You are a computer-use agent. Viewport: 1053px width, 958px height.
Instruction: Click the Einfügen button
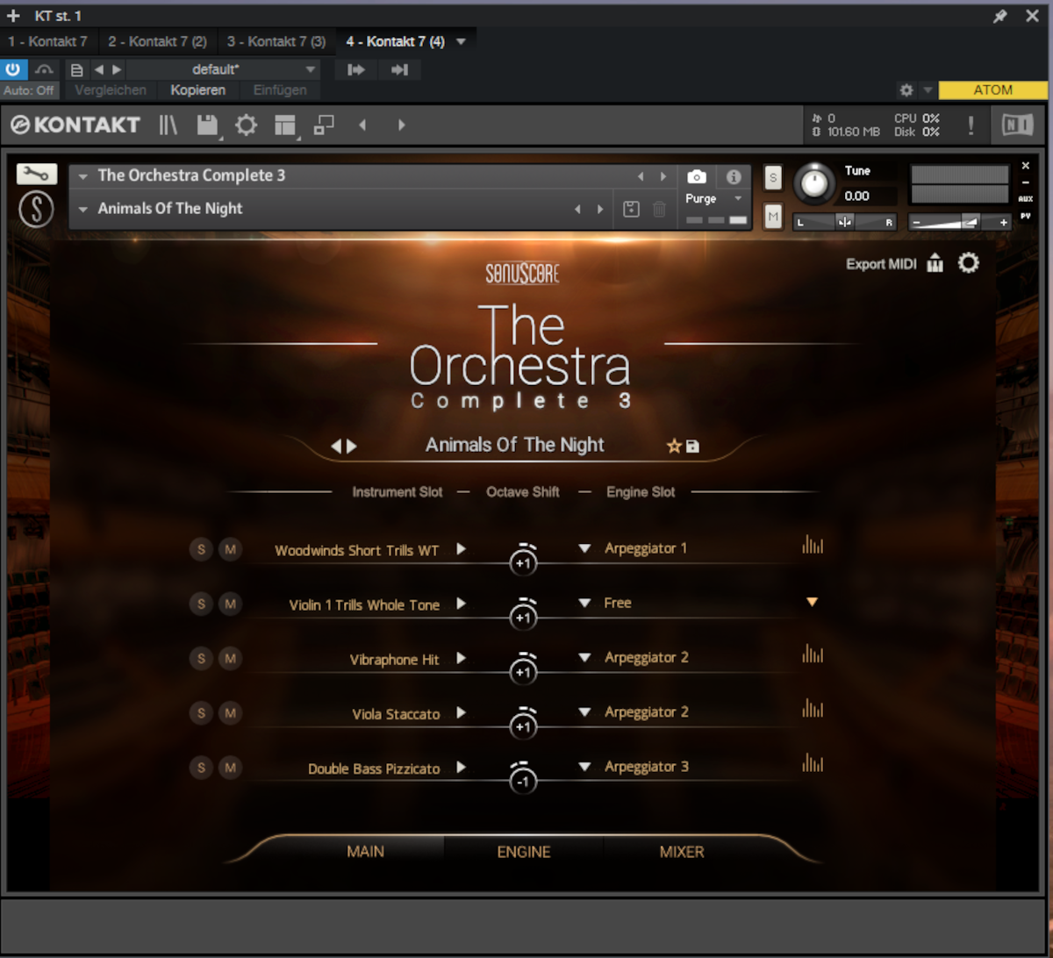coord(280,90)
